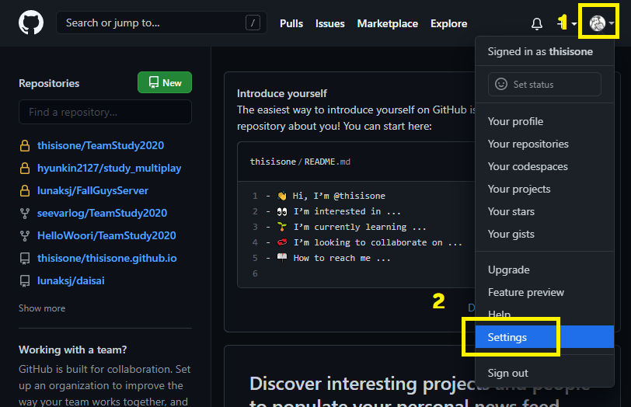Select Your stars in menu
This screenshot has height=407, width=631.
(545, 211)
